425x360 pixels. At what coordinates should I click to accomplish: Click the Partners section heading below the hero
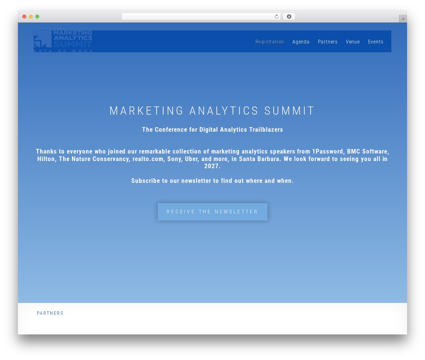[50, 313]
